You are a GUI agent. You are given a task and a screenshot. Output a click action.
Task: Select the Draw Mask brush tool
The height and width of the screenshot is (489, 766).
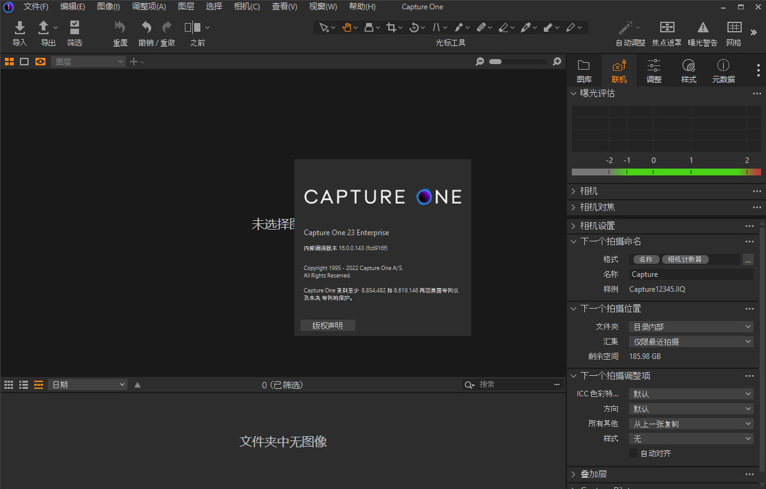tap(459, 27)
